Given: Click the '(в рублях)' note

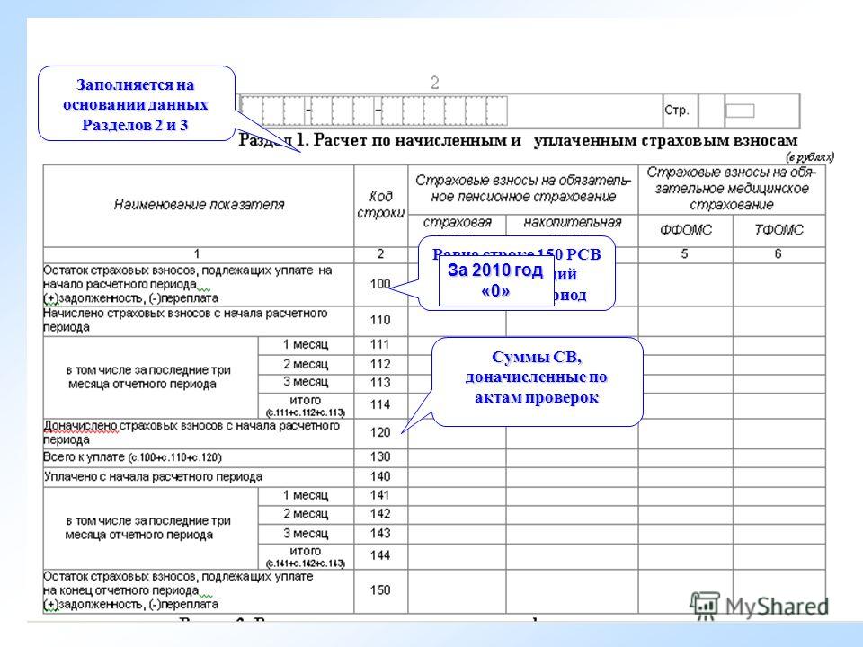Looking at the screenshot, I should [x=810, y=156].
